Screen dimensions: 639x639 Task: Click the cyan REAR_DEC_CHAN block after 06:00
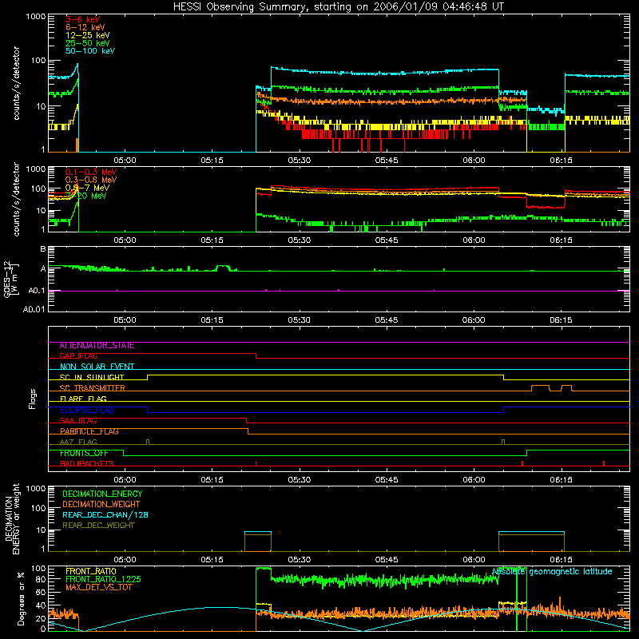531,533
